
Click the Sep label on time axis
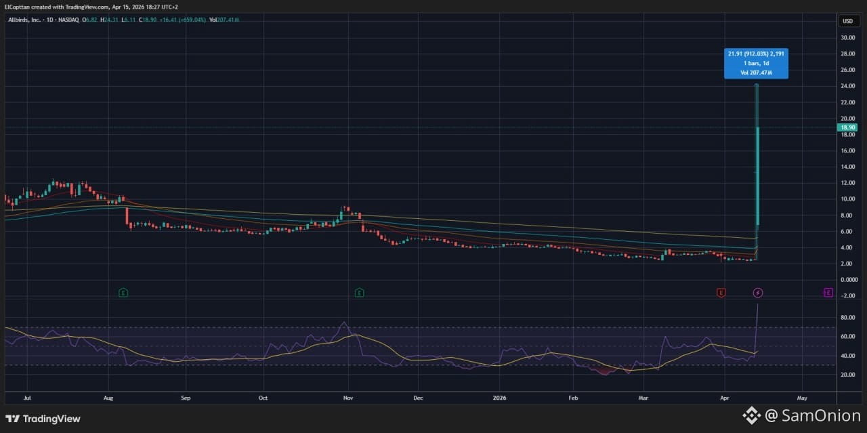pyautogui.click(x=186, y=398)
